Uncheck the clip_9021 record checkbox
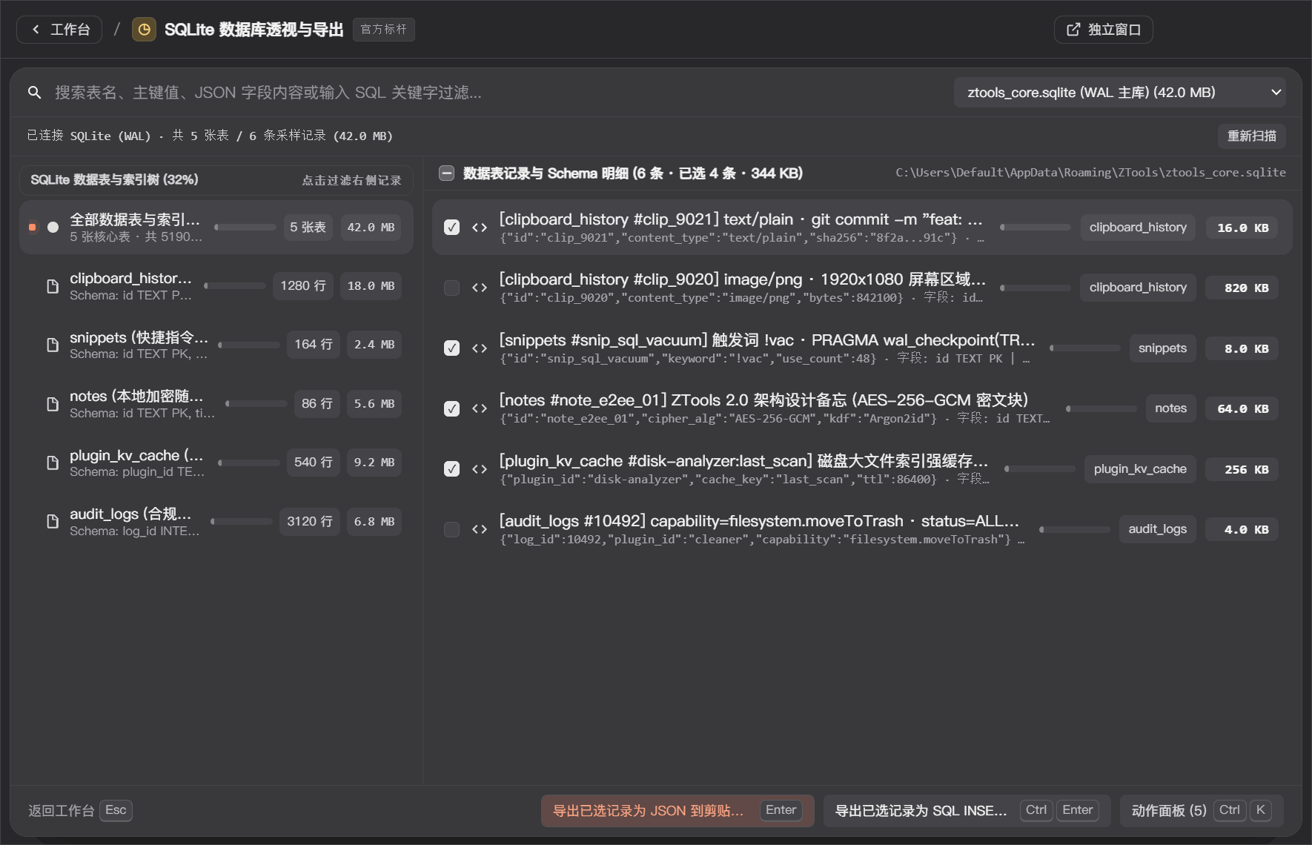Image resolution: width=1312 pixels, height=845 pixels. pyautogui.click(x=451, y=228)
